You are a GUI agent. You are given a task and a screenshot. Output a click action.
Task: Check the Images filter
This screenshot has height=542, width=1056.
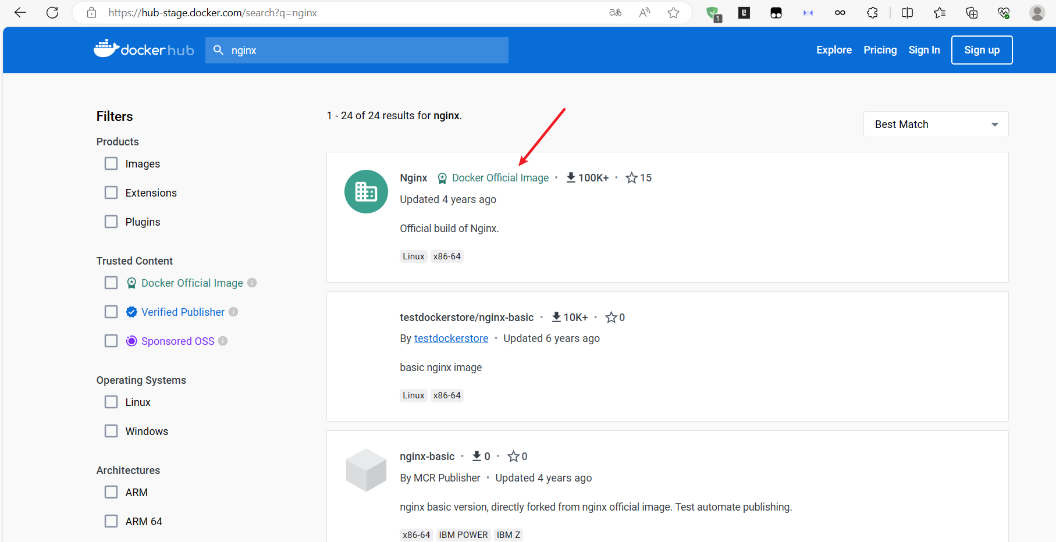[111, 163]
